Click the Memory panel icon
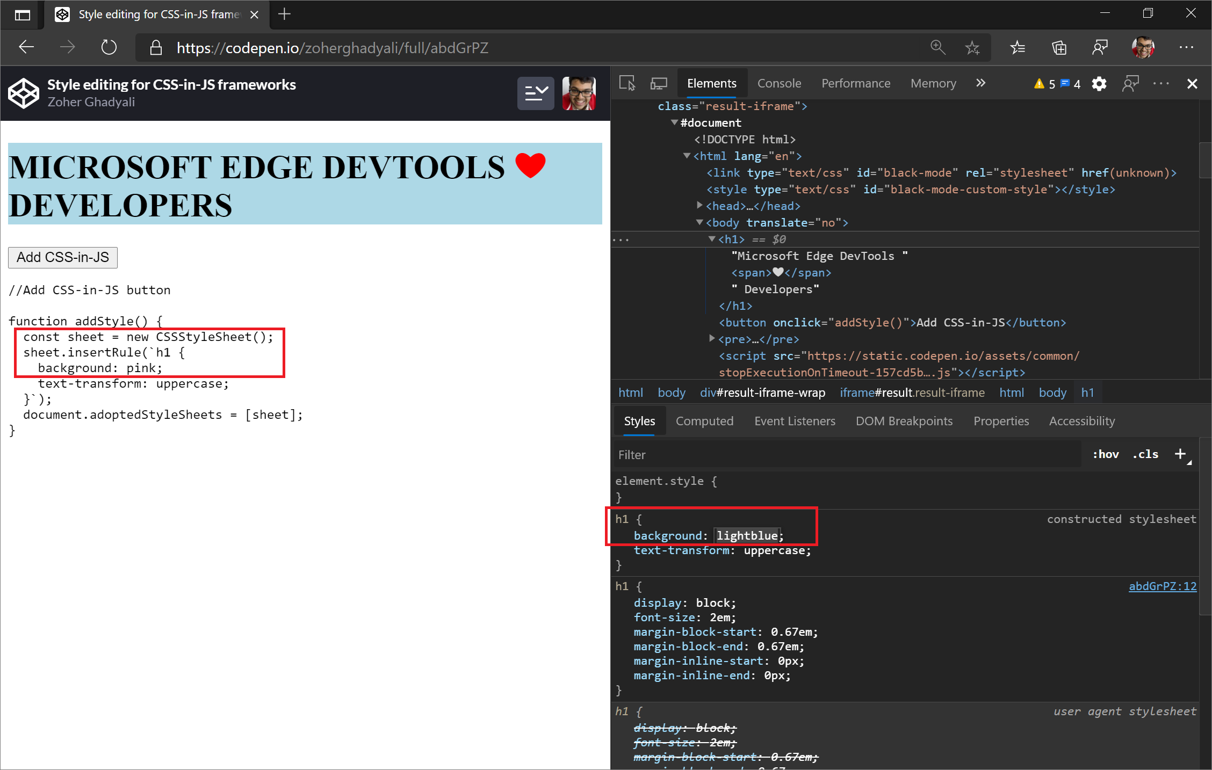1212x770 pixels. tap(934, 82)
